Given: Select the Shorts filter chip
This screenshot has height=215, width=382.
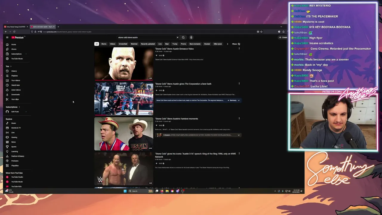Looking at the screenshot, I should (x=104, y=44).
